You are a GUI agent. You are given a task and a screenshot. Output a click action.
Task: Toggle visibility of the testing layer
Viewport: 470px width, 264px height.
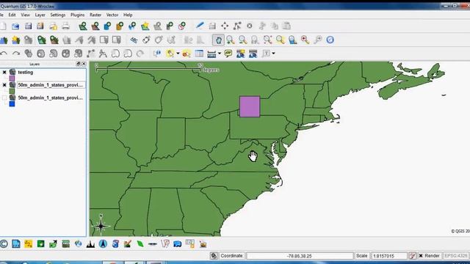[4, 72]
